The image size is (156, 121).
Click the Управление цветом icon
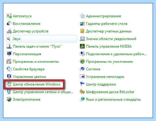coord(9,77)
